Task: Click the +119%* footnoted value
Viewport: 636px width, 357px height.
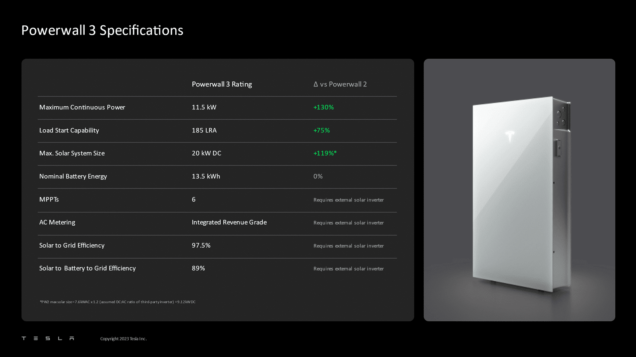Action: 325,153
